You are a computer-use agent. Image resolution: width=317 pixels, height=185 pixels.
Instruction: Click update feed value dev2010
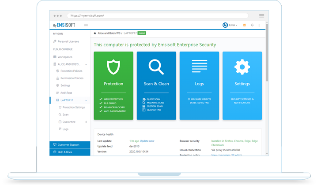tap(134, 146)
